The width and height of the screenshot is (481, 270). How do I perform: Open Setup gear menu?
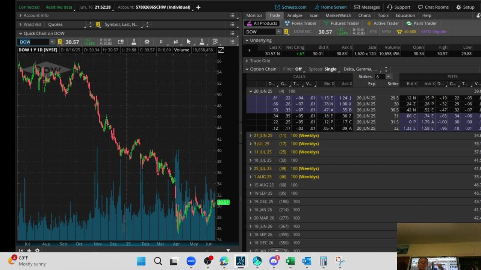coord(465,7)
